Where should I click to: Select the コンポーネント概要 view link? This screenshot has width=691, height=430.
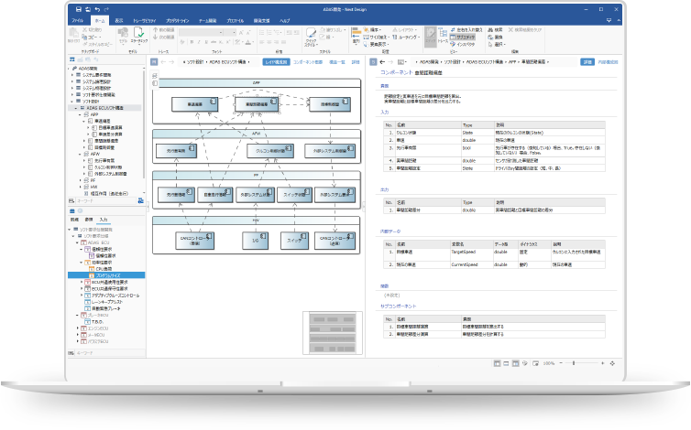[x=308, y=62]
